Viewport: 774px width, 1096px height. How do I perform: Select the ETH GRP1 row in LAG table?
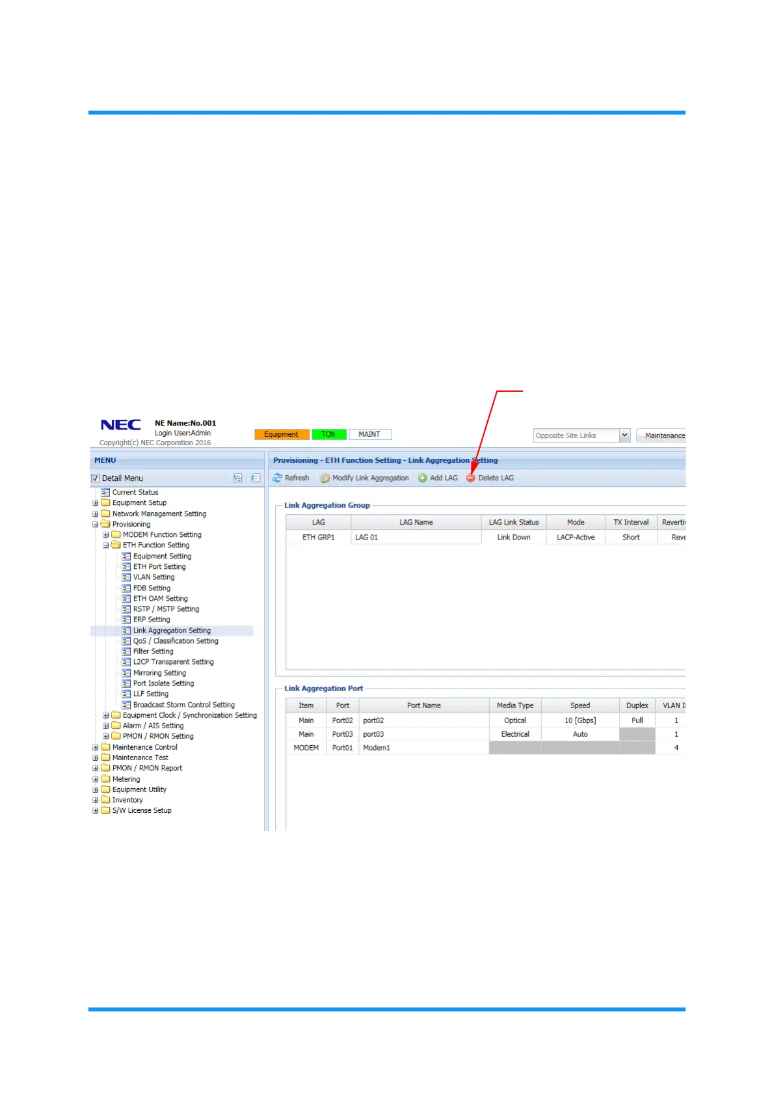(486, 537)
